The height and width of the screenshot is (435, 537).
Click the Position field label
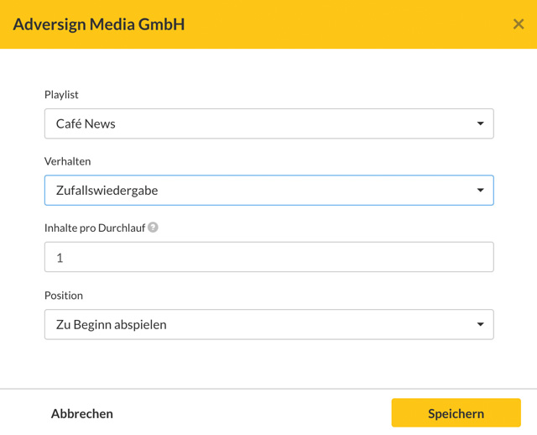coord(64,295)
